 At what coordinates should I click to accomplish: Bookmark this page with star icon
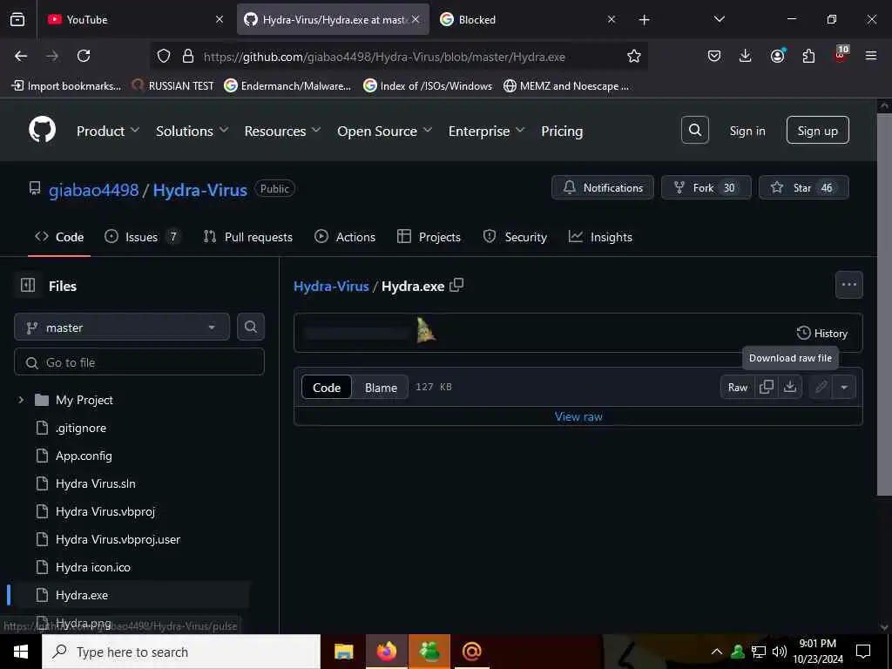point(634,56)
